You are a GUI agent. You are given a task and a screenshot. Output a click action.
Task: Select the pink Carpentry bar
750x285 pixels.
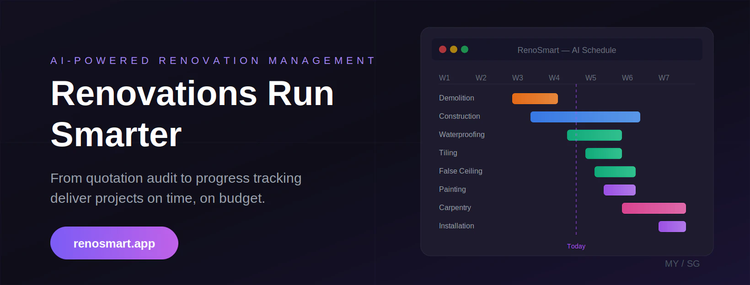(x=654, y=208)
